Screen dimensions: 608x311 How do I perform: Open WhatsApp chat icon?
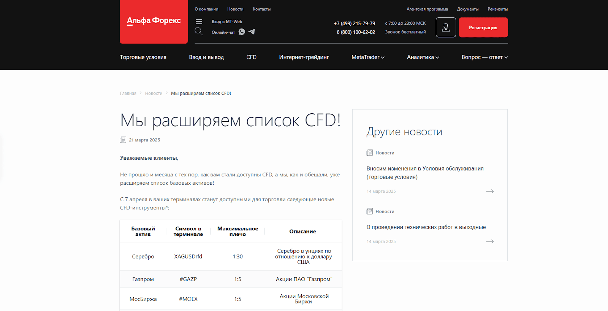click(242, 32)
